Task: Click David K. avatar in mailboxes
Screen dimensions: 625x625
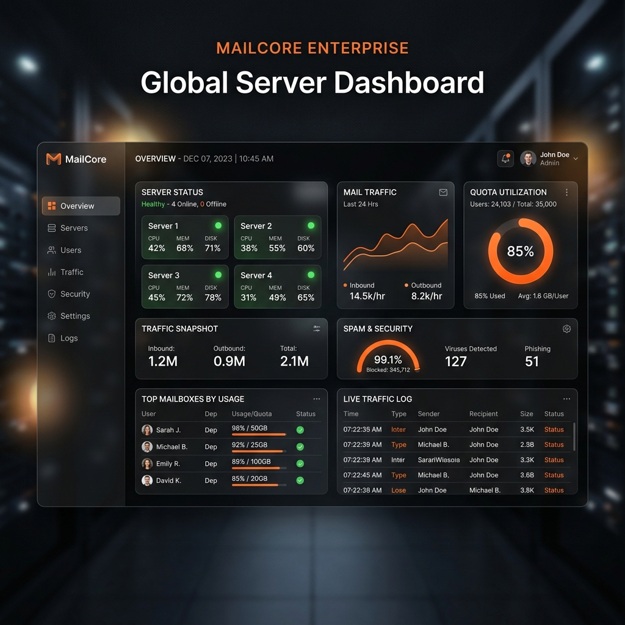Action: click(x=147, y=480)
